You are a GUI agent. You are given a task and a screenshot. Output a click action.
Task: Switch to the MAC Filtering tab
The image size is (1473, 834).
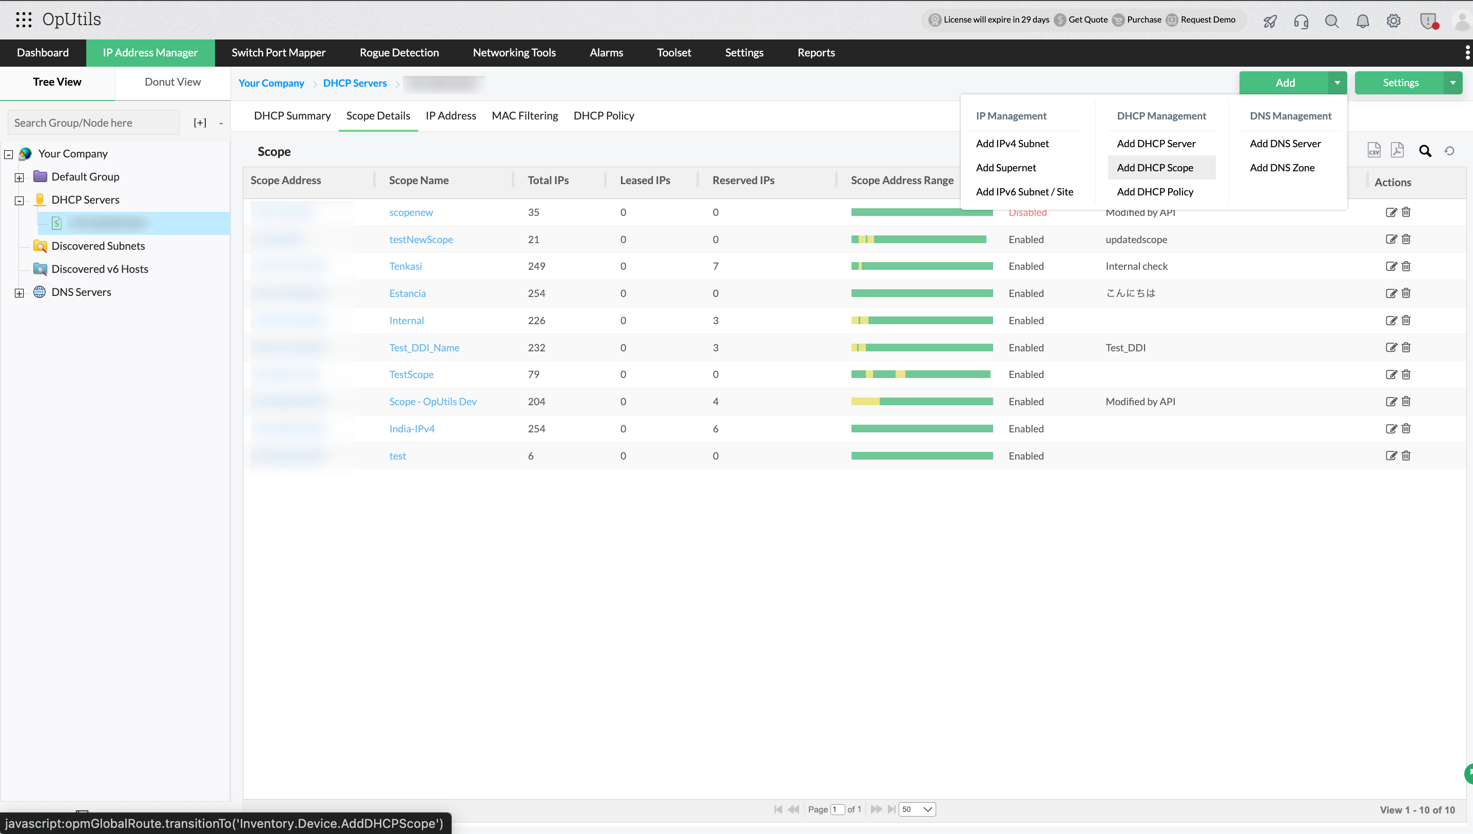pyautogui.click(x=525, y=116)
